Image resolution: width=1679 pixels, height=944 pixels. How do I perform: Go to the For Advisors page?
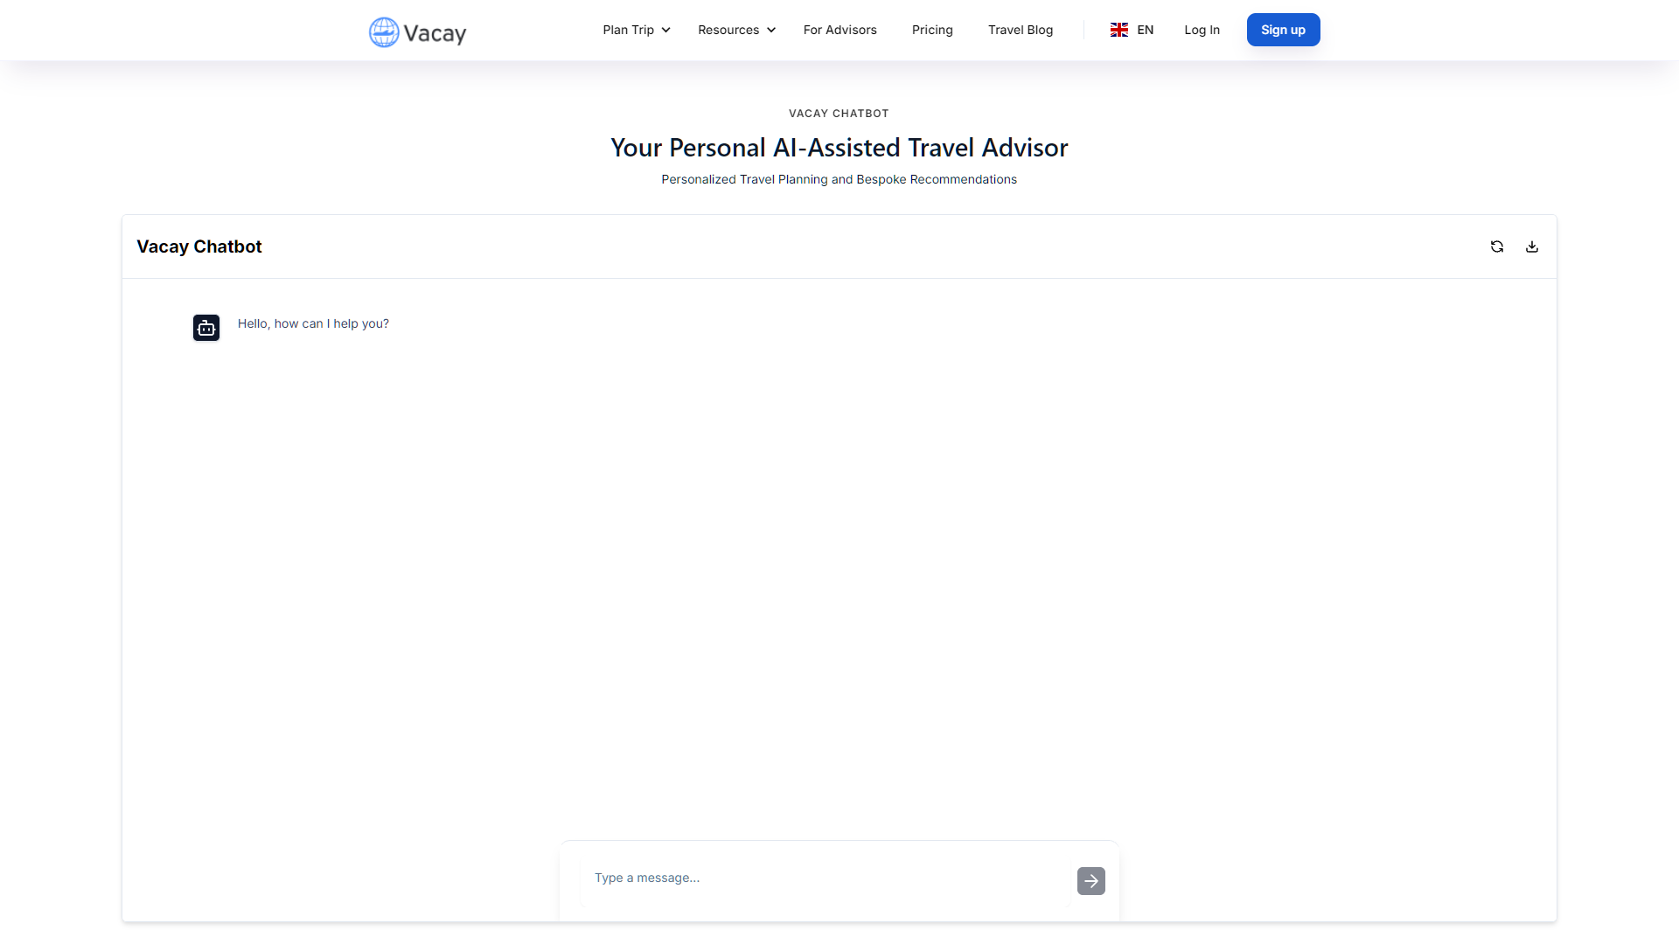click(839, 30)
